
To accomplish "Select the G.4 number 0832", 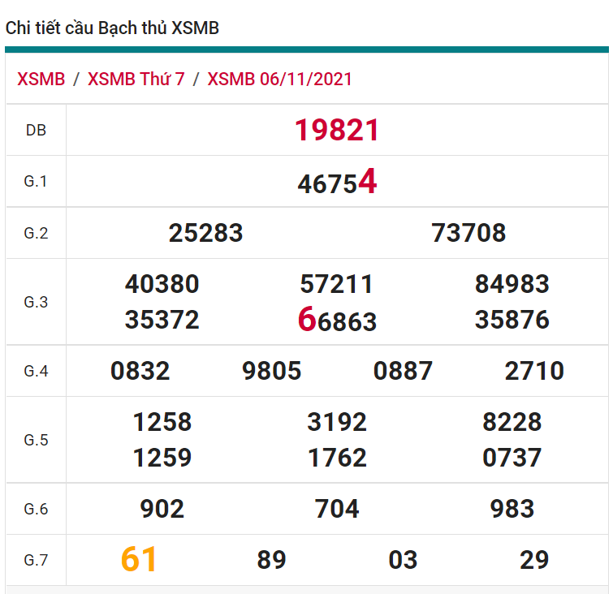I will tap(140, 372).
